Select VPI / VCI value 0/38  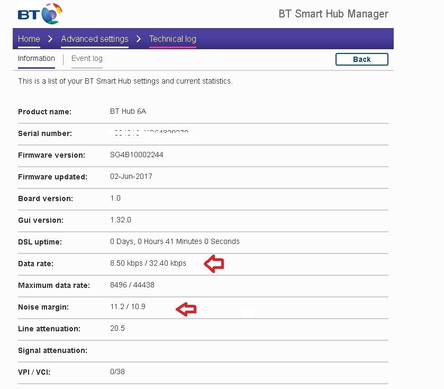coord(117,372)
